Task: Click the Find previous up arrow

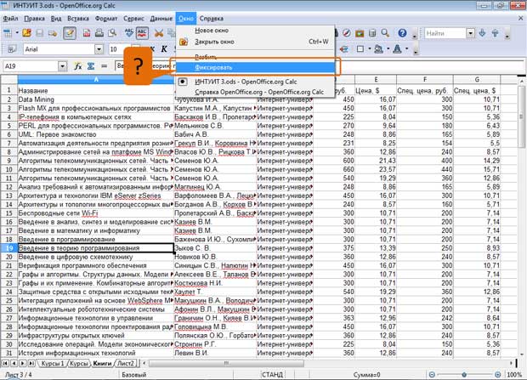Action: point(495,33)
